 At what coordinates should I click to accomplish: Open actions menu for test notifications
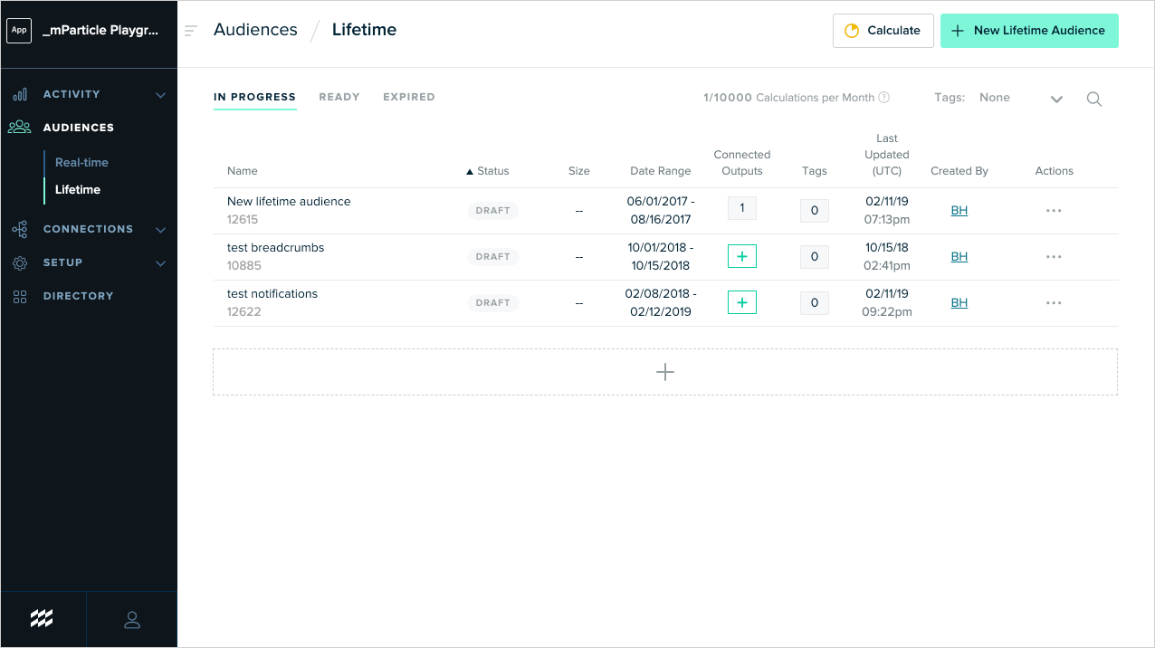[x=1054, y=303]
